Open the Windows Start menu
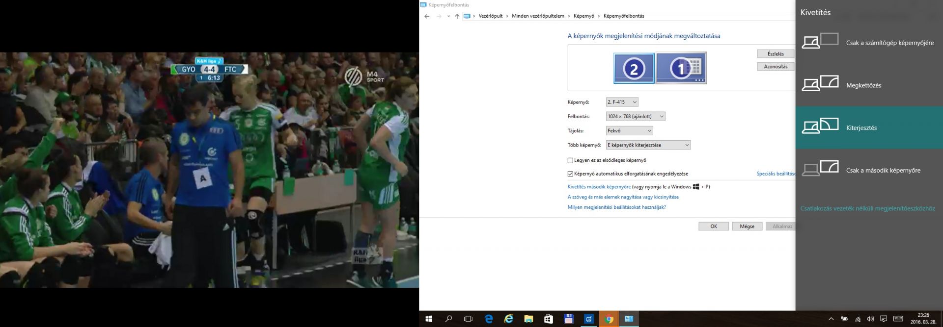This screenshot has width=943, height=327. [429, 319]
